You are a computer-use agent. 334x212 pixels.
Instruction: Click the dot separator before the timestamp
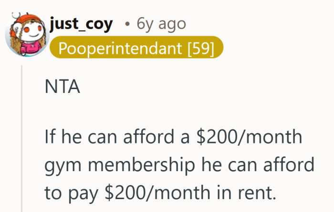[x=126, y=24]
